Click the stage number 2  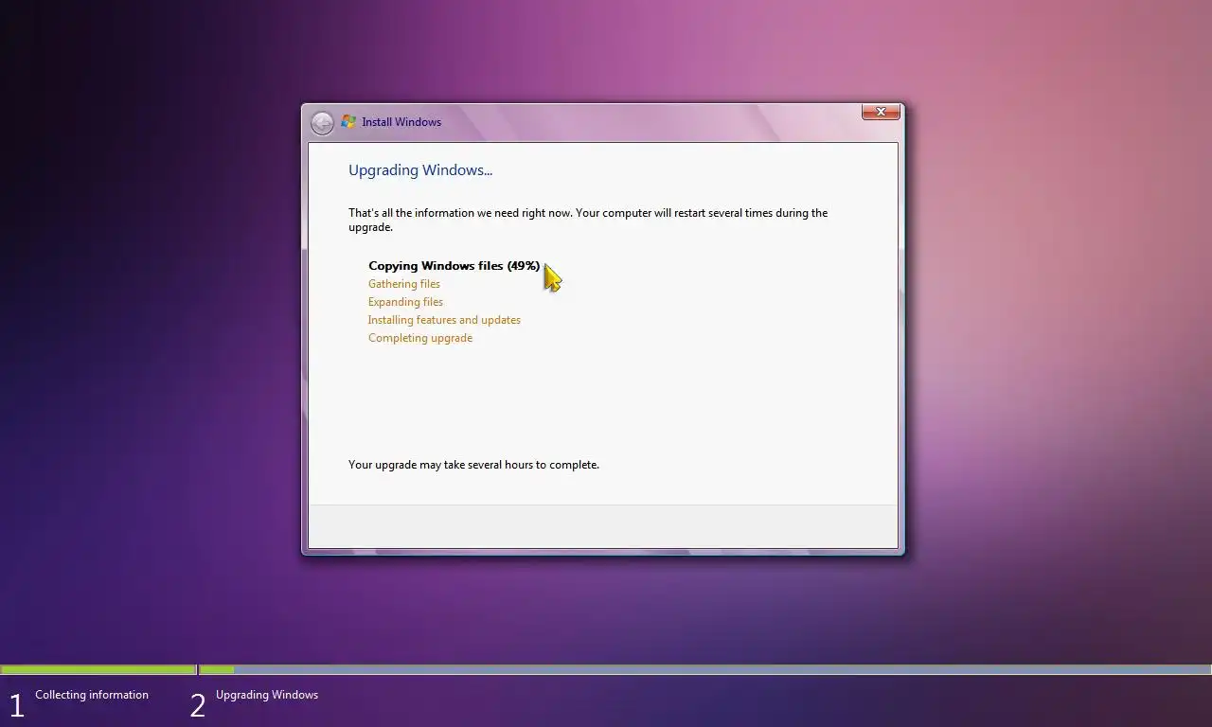click(198, 705)
